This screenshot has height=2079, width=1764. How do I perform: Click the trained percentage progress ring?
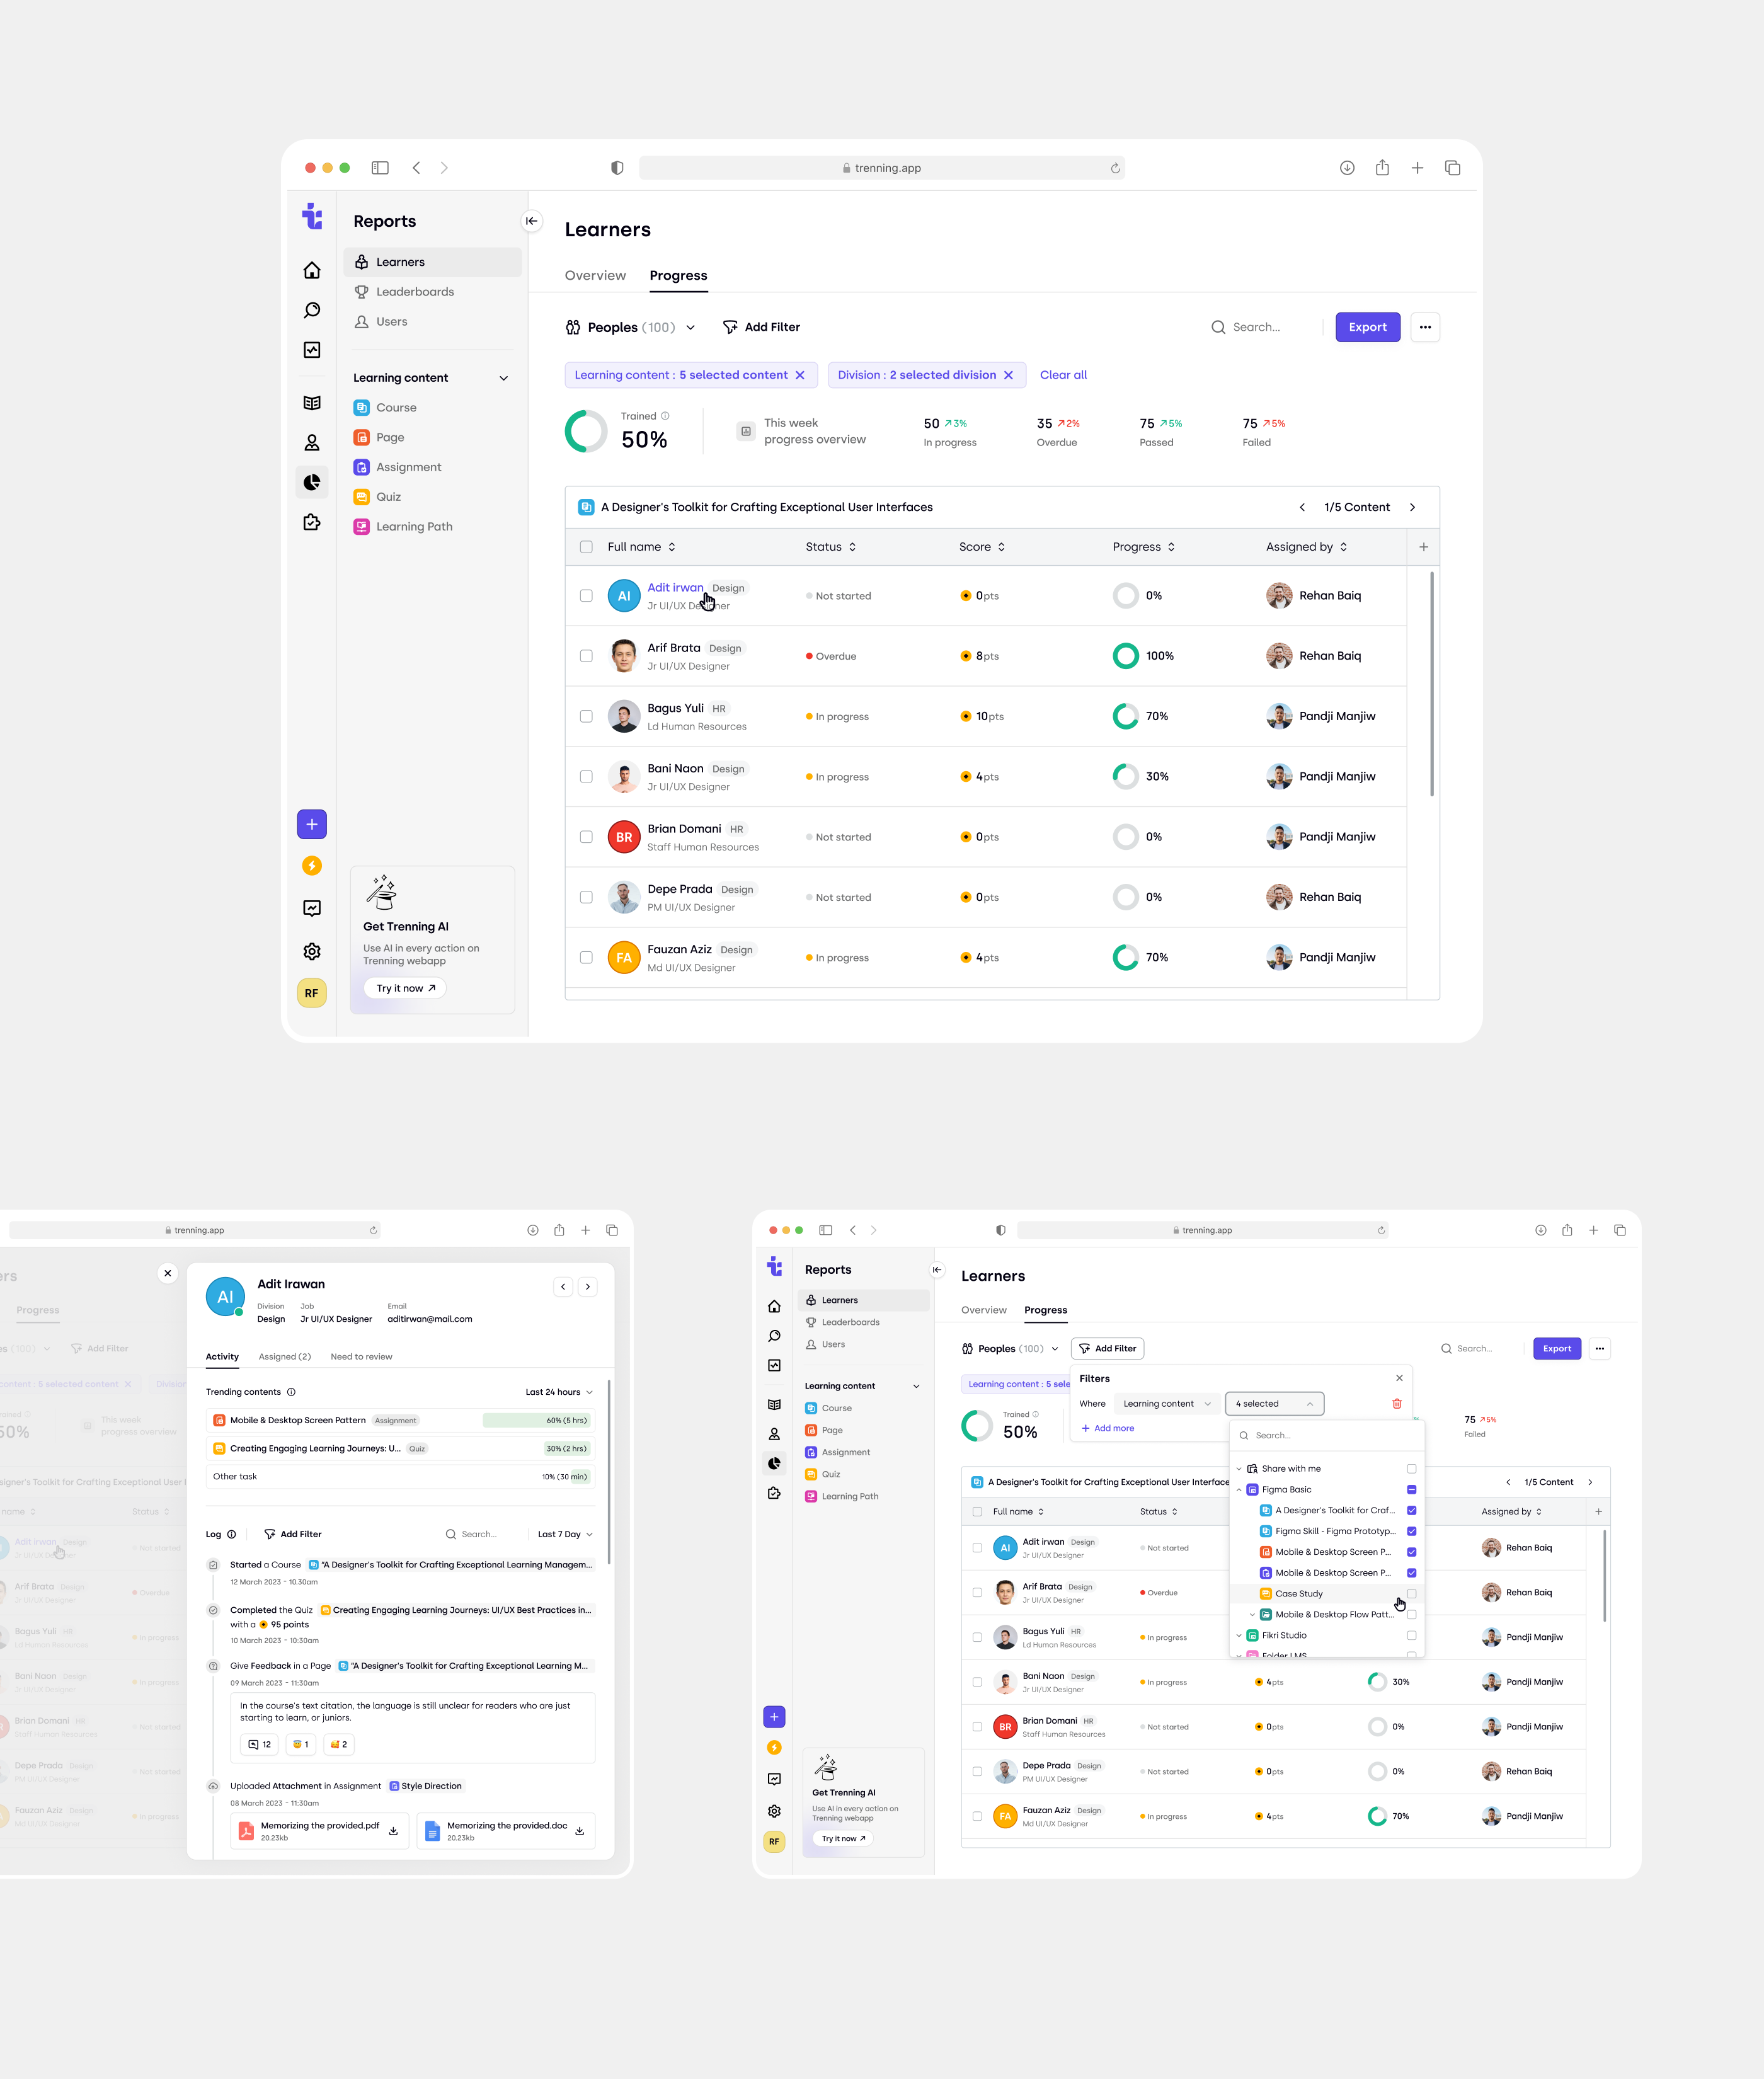(587, 432)
